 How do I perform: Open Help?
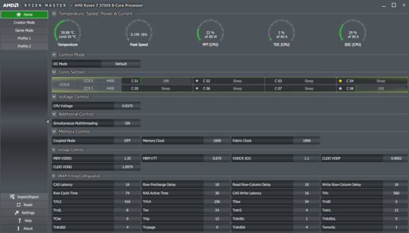[24, 220]
